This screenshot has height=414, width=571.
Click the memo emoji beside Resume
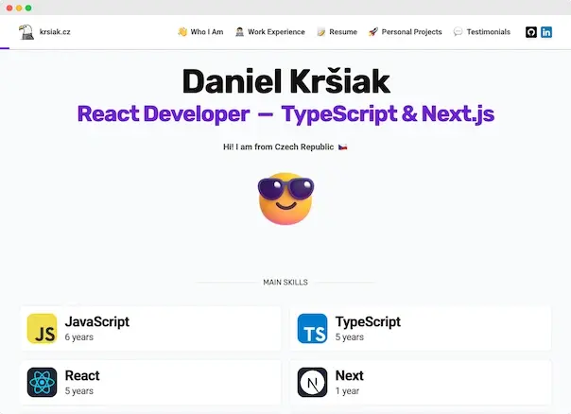click(320, 32)
